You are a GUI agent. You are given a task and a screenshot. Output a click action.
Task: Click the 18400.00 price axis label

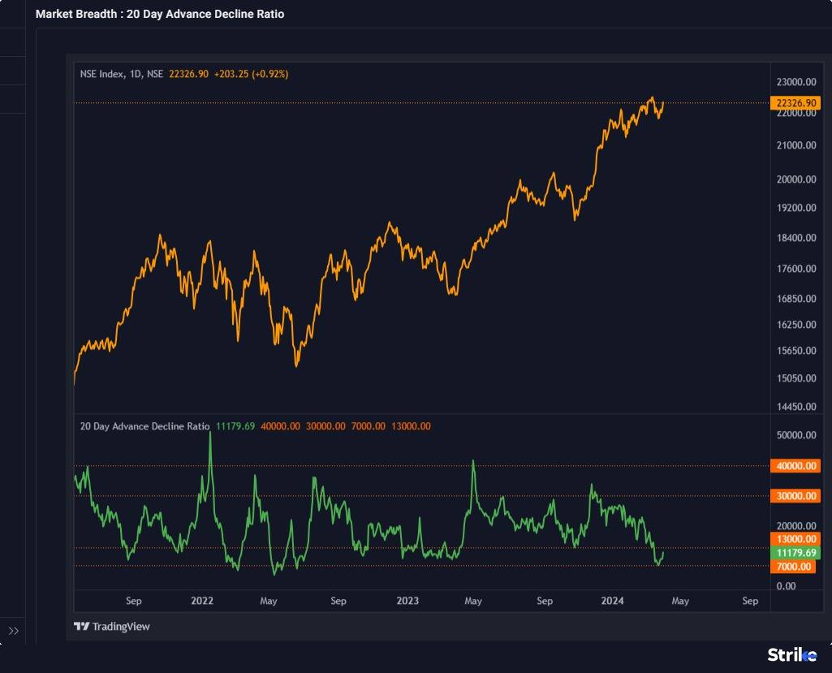(x=796, y=238)
